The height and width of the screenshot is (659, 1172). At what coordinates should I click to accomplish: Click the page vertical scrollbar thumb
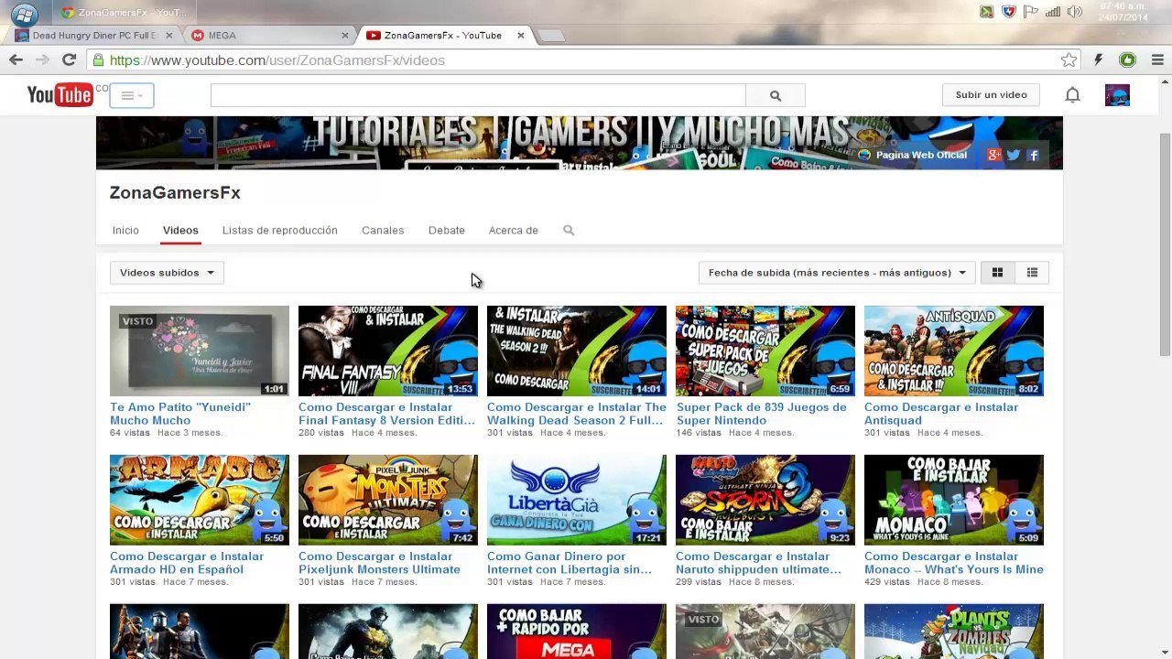click(1165, 244)
